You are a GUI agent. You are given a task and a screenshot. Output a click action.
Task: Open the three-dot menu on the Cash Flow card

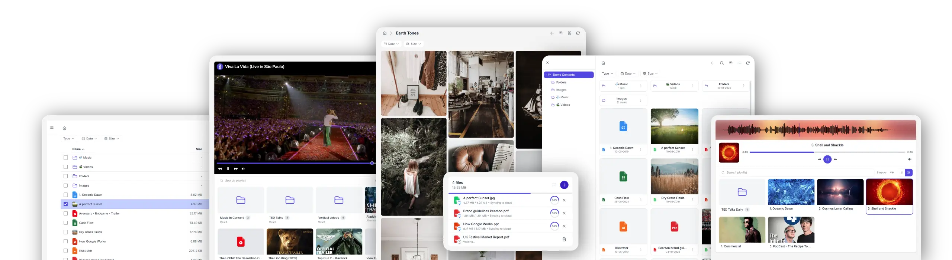click(x=641, y=200)
